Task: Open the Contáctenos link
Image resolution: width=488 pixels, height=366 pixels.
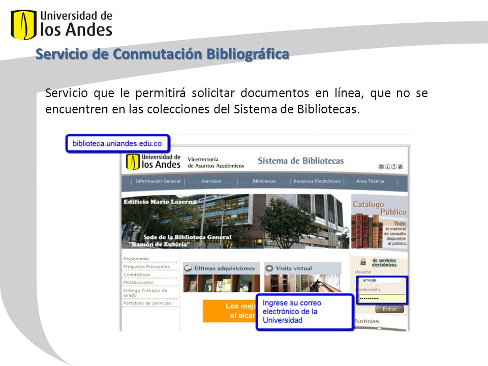Action: click(x=137, y=275)
